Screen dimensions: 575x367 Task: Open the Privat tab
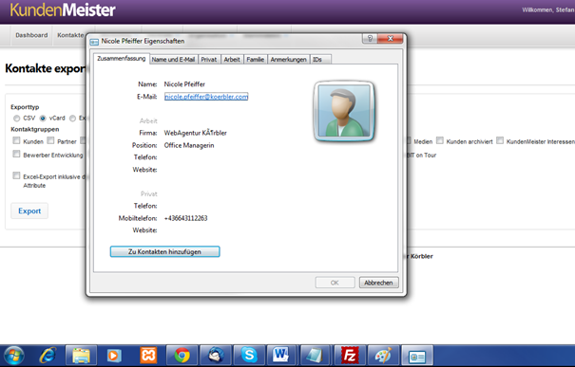(x=209, y=60)
